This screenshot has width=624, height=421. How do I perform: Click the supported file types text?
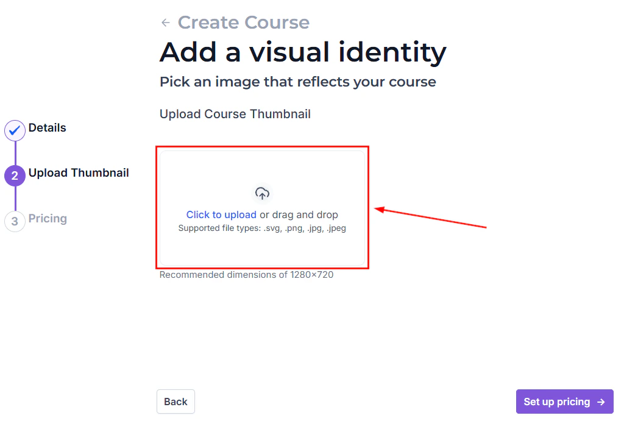click(262, 228)
